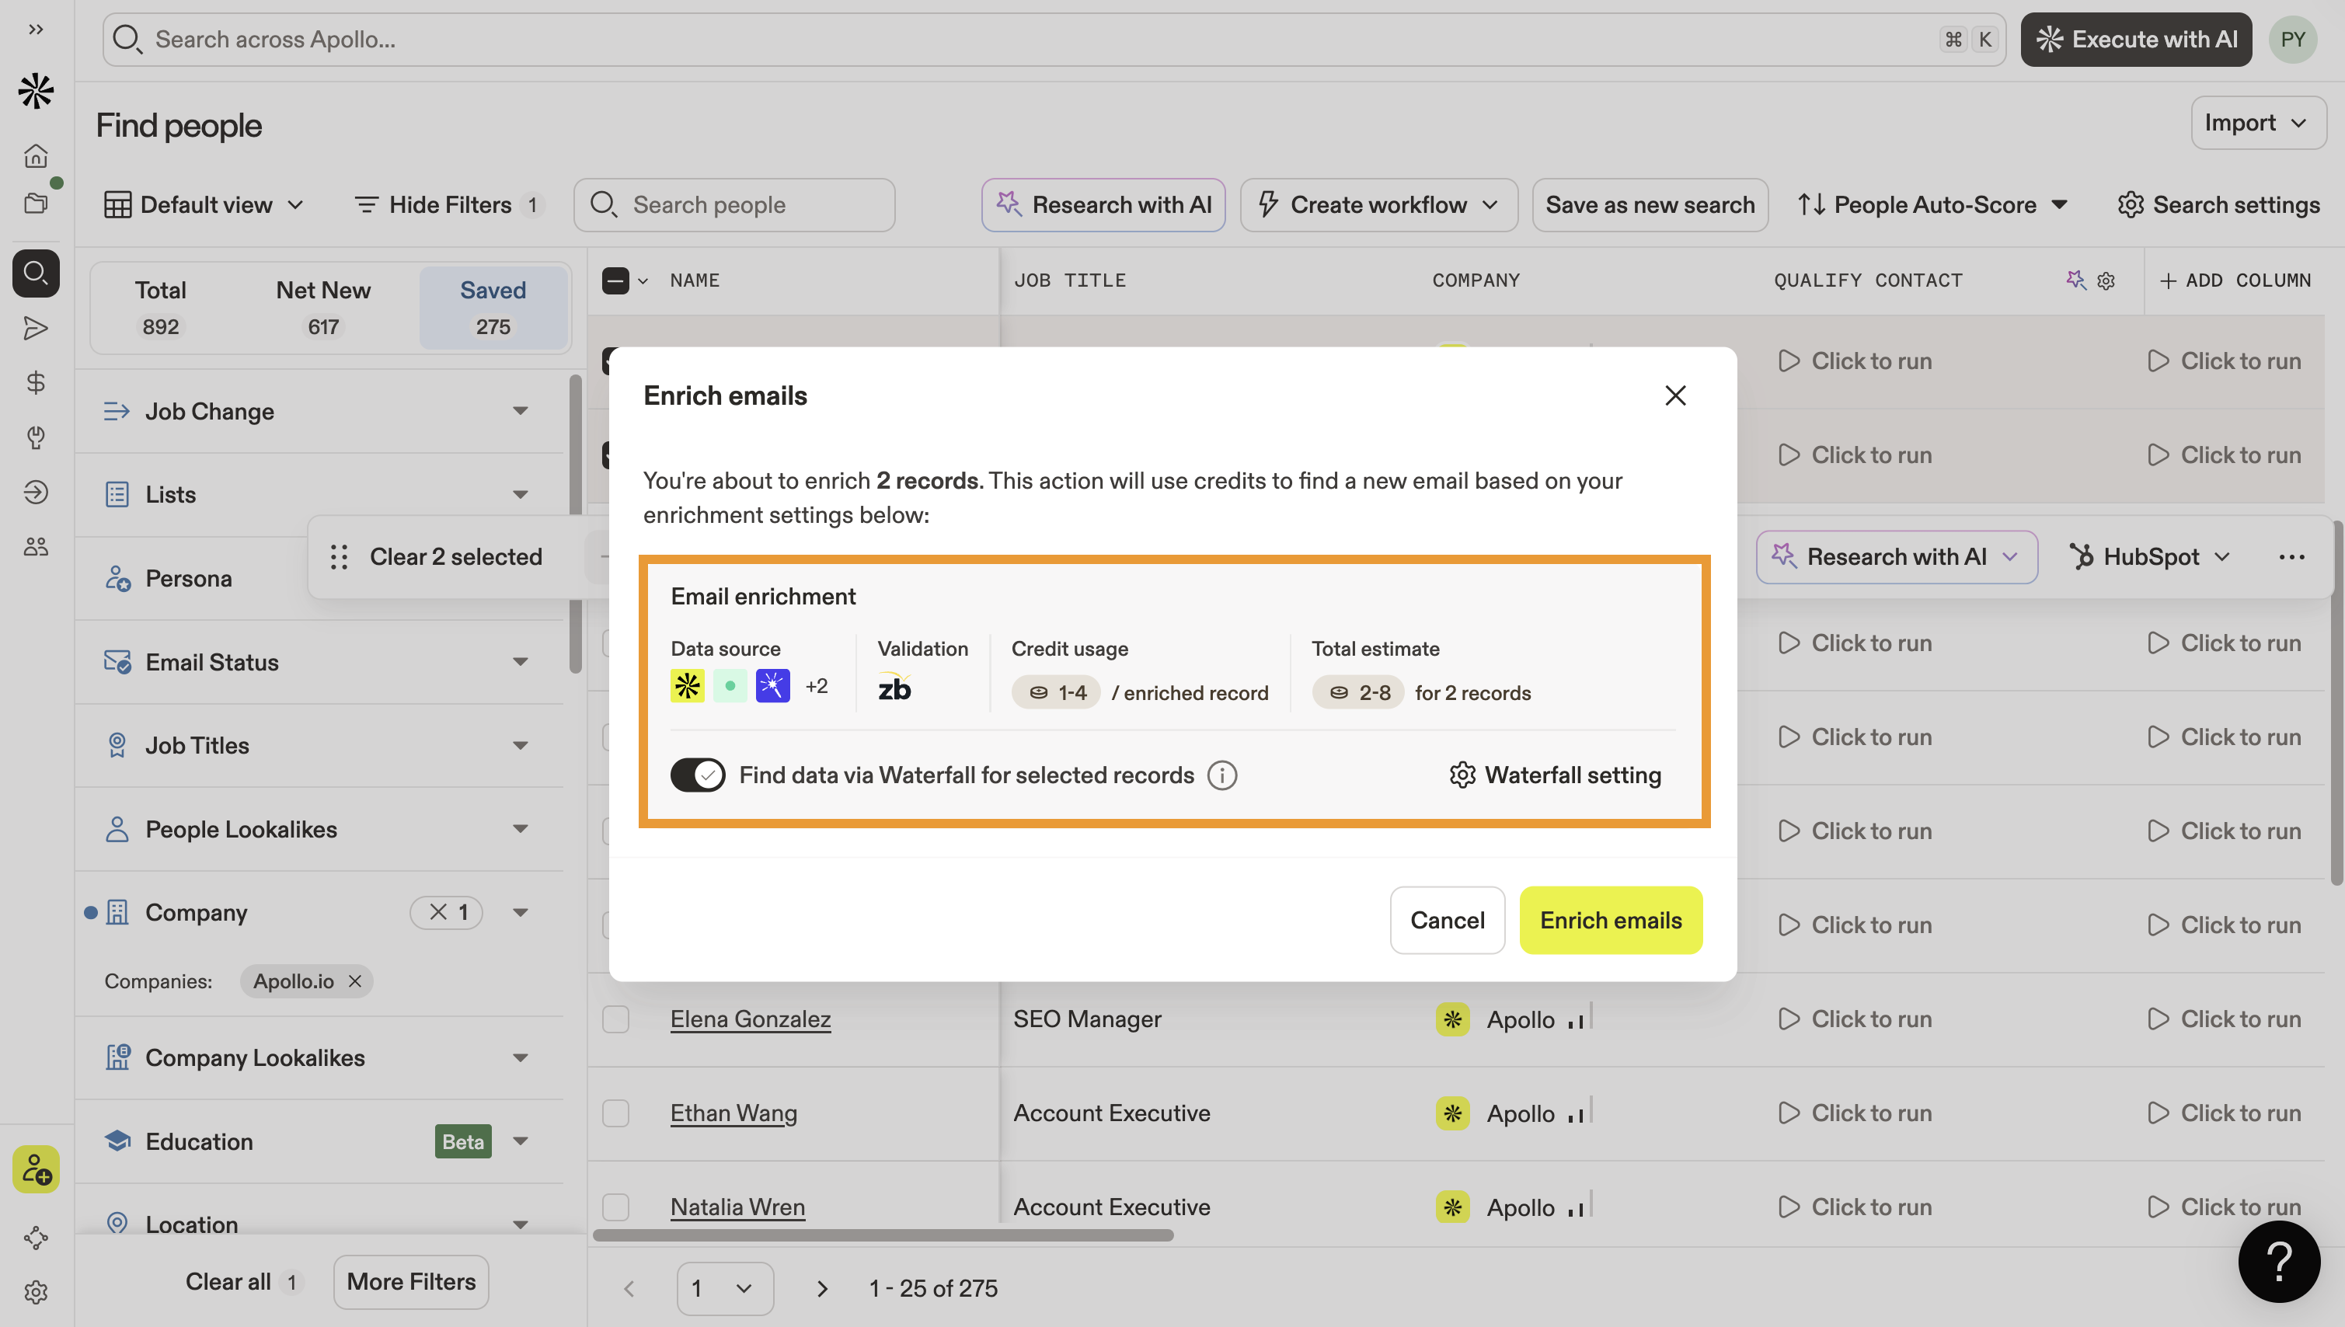Open settings gear at sidebar bottom
The image size is (2345, 1327).
point(36,1291)
